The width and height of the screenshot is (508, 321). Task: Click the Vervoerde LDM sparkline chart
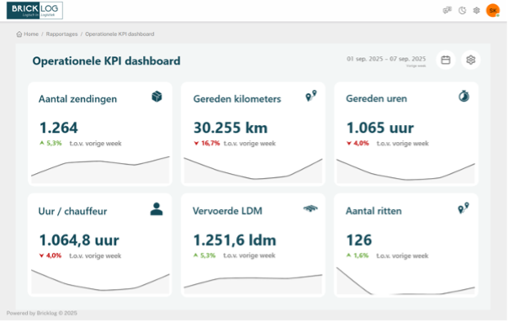coord(253,284)
